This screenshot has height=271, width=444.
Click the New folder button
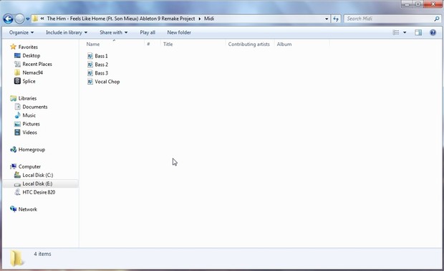click(x=179, y=32)
